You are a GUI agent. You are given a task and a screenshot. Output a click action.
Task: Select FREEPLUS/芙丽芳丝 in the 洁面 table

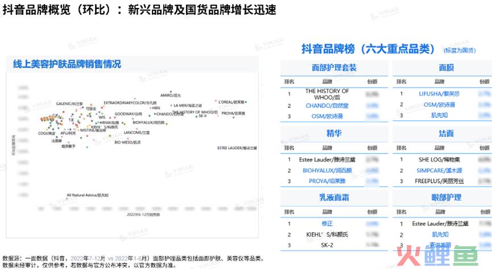[x=439, y=181]
